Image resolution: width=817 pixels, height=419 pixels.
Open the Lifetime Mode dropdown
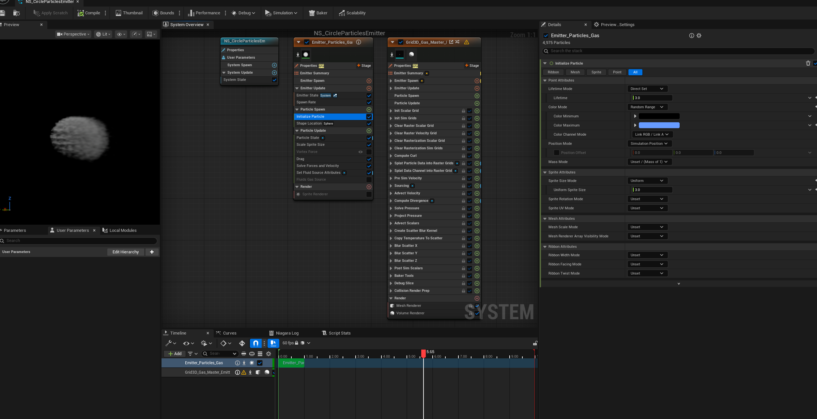pos(647,89)
